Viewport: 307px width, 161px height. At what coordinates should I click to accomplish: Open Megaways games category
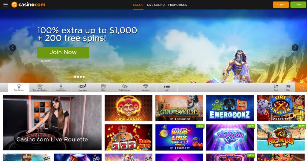pyautogui.click(x=82, y=88)
